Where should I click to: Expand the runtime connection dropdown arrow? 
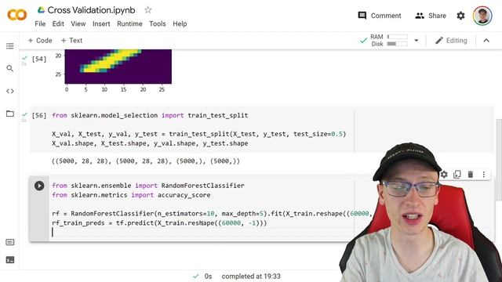point(417,41)
